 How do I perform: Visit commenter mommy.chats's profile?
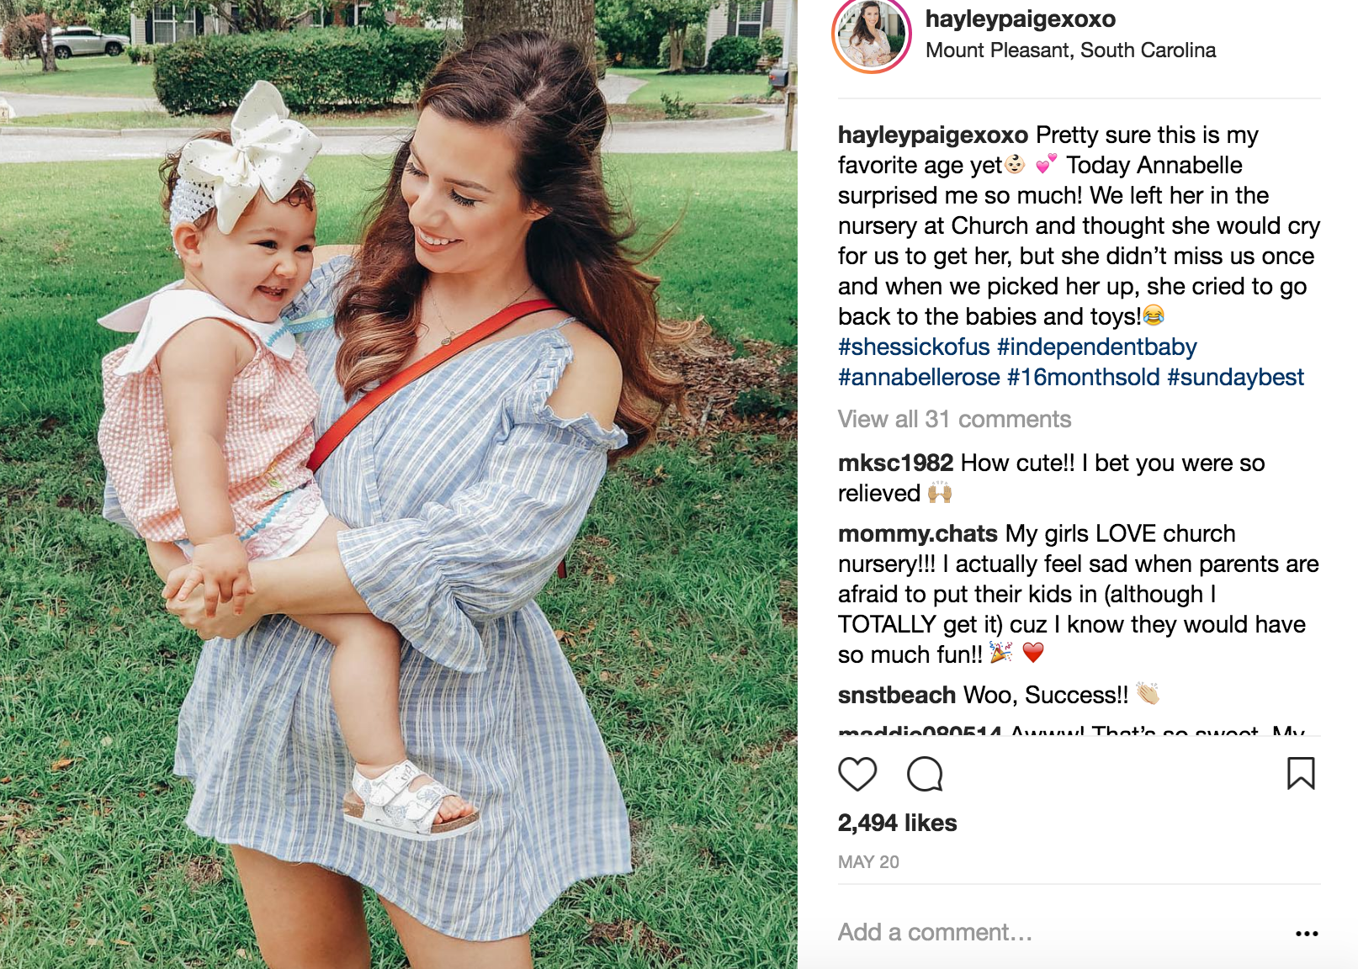(x=917, y=533)
